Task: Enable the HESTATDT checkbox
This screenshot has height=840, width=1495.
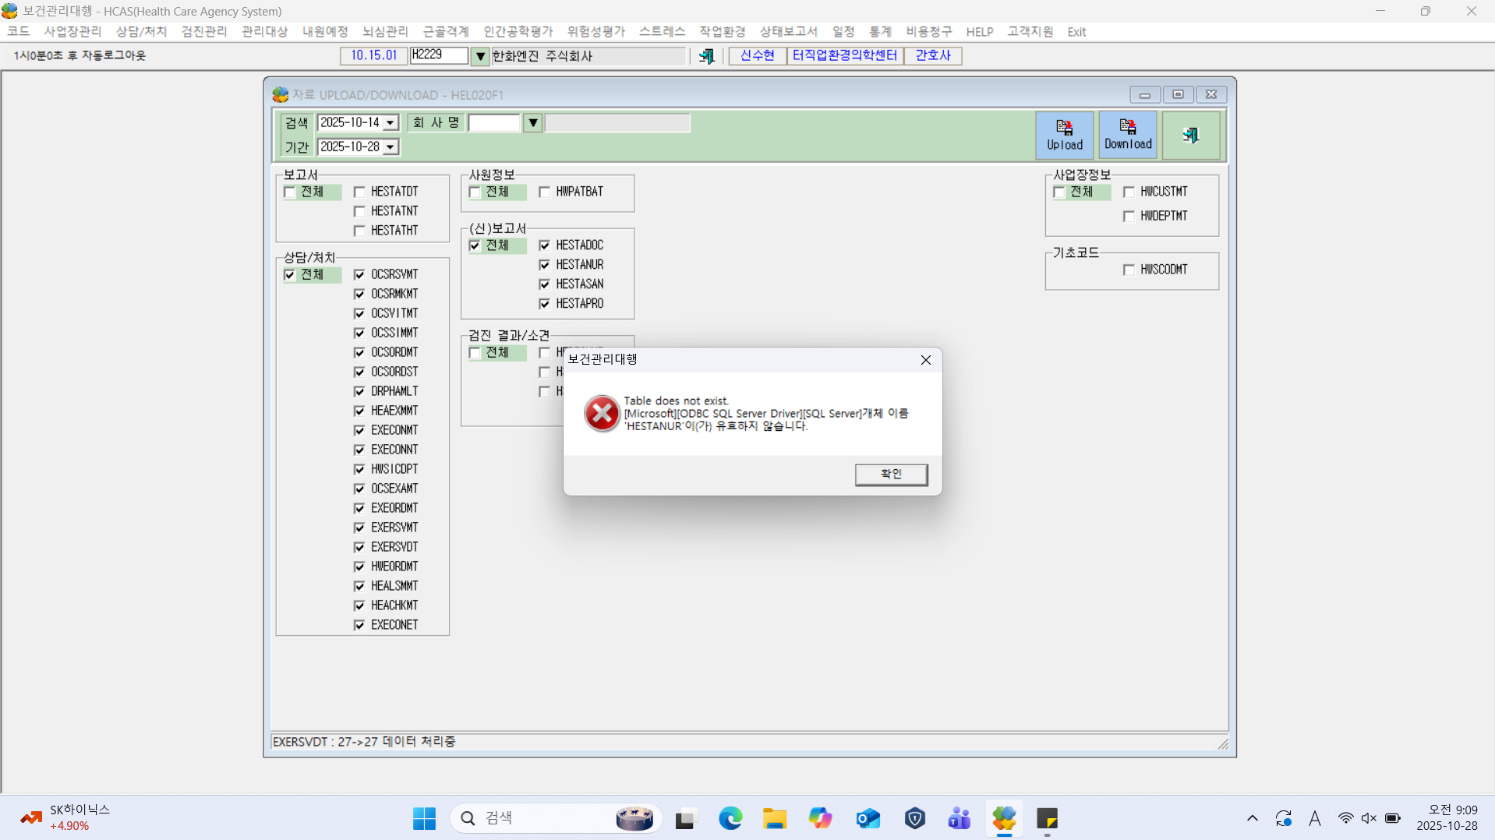Action: click(359, 192)
